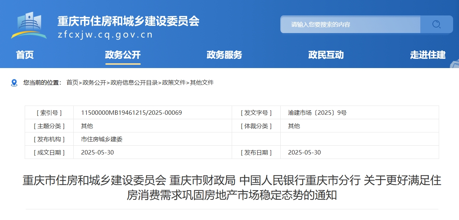Select document number 渝建市场〔2025〕9号
Image resolution: width=459 pixels, height=220 pixels.
317,113
